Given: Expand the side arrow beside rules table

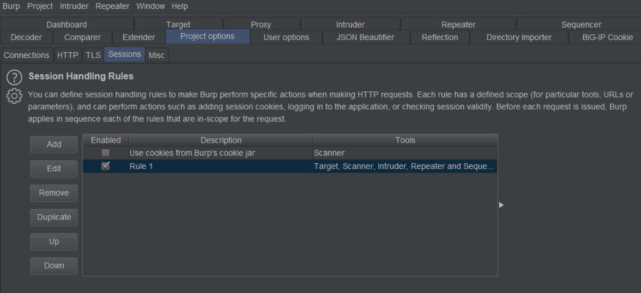Looking at the screenshot, I should pos(502,205).
